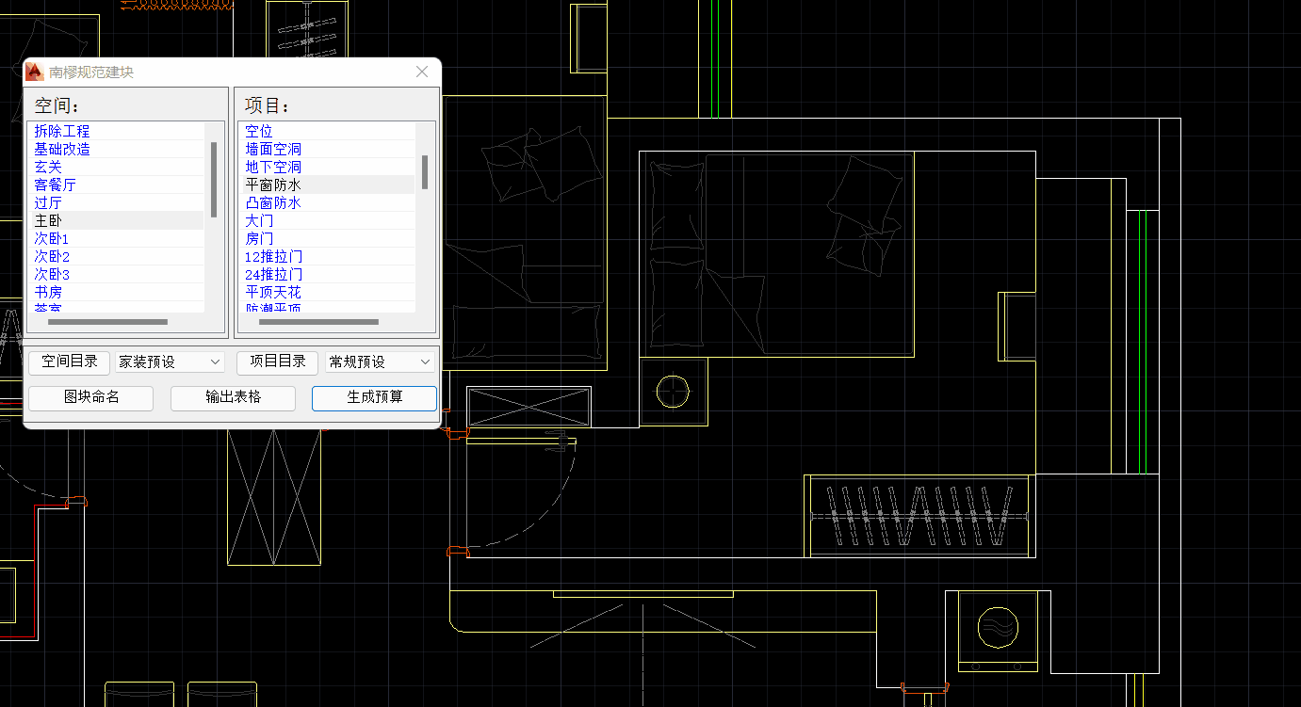Click the 输出表格 button
1301x707 pixels.
[x=233, y=397]
